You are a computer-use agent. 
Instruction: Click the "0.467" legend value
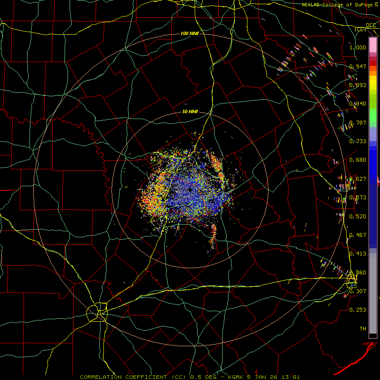(x=358, y=235)
